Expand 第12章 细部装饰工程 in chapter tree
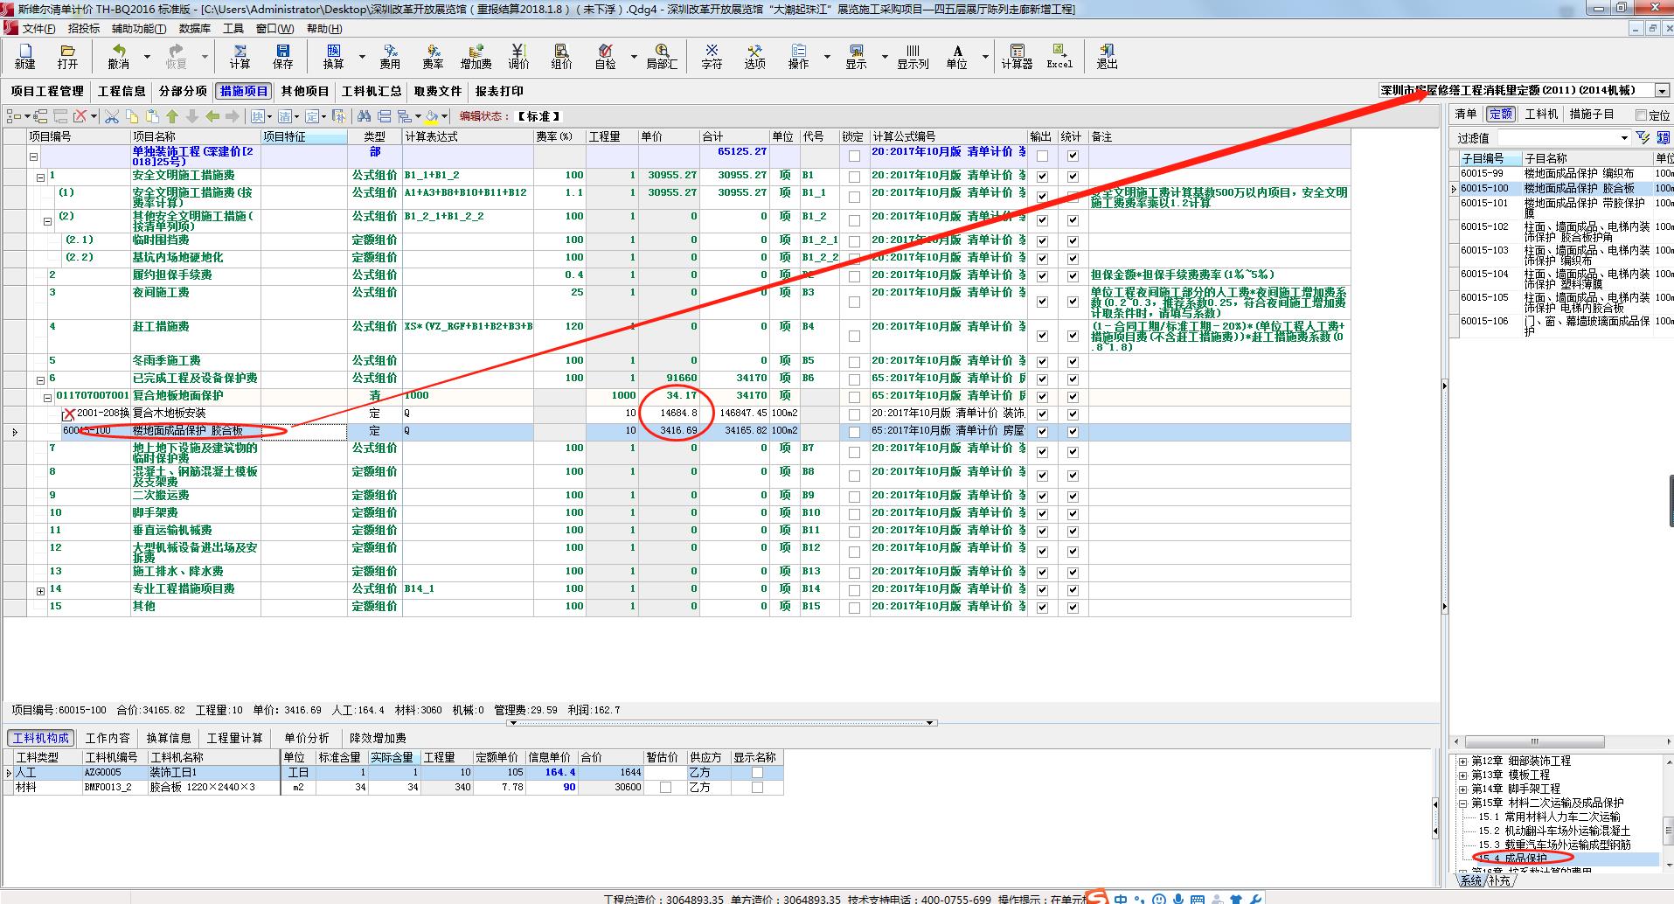 [x=1462, y=761]
